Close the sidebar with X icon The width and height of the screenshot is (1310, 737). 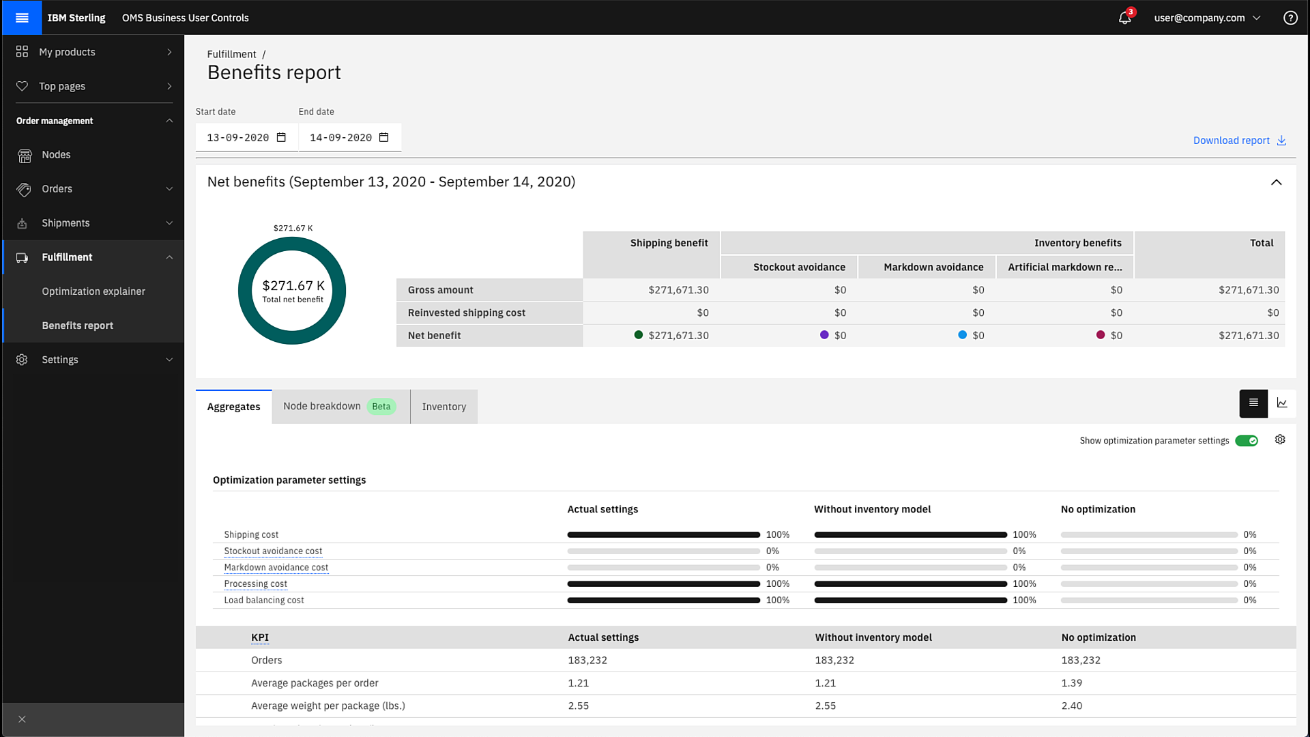click(x=22, y=719)
